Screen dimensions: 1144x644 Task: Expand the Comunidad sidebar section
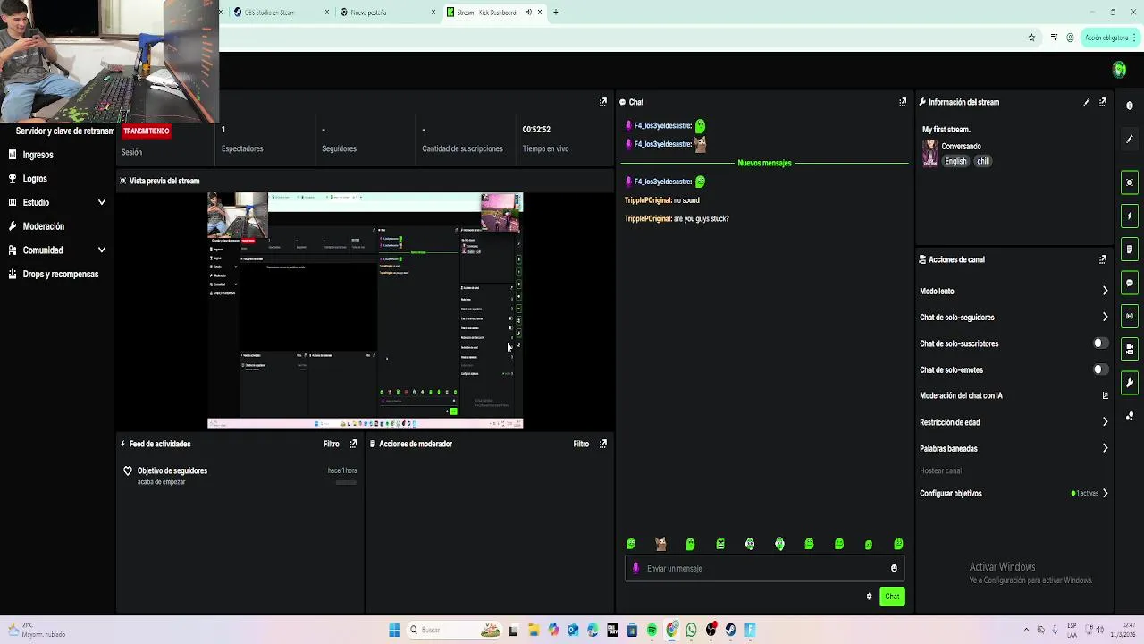point(101,250)
